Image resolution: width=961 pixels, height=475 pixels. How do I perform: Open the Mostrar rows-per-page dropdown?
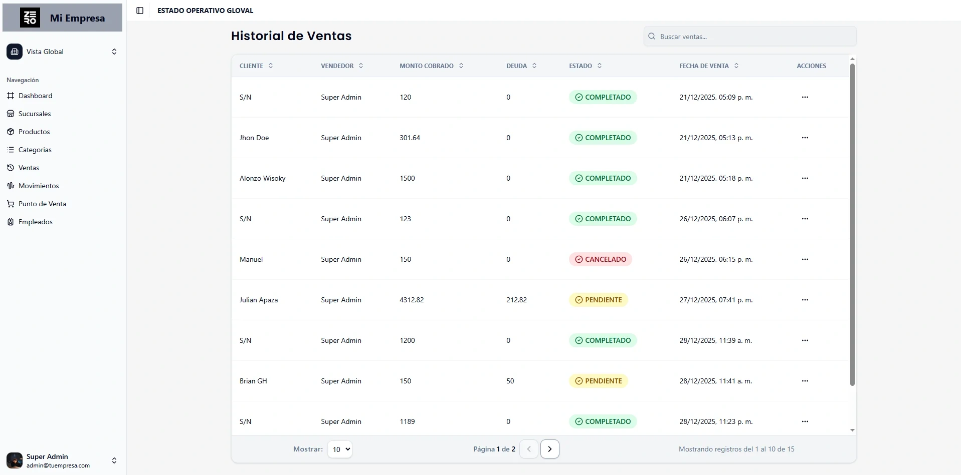point(339,449)
